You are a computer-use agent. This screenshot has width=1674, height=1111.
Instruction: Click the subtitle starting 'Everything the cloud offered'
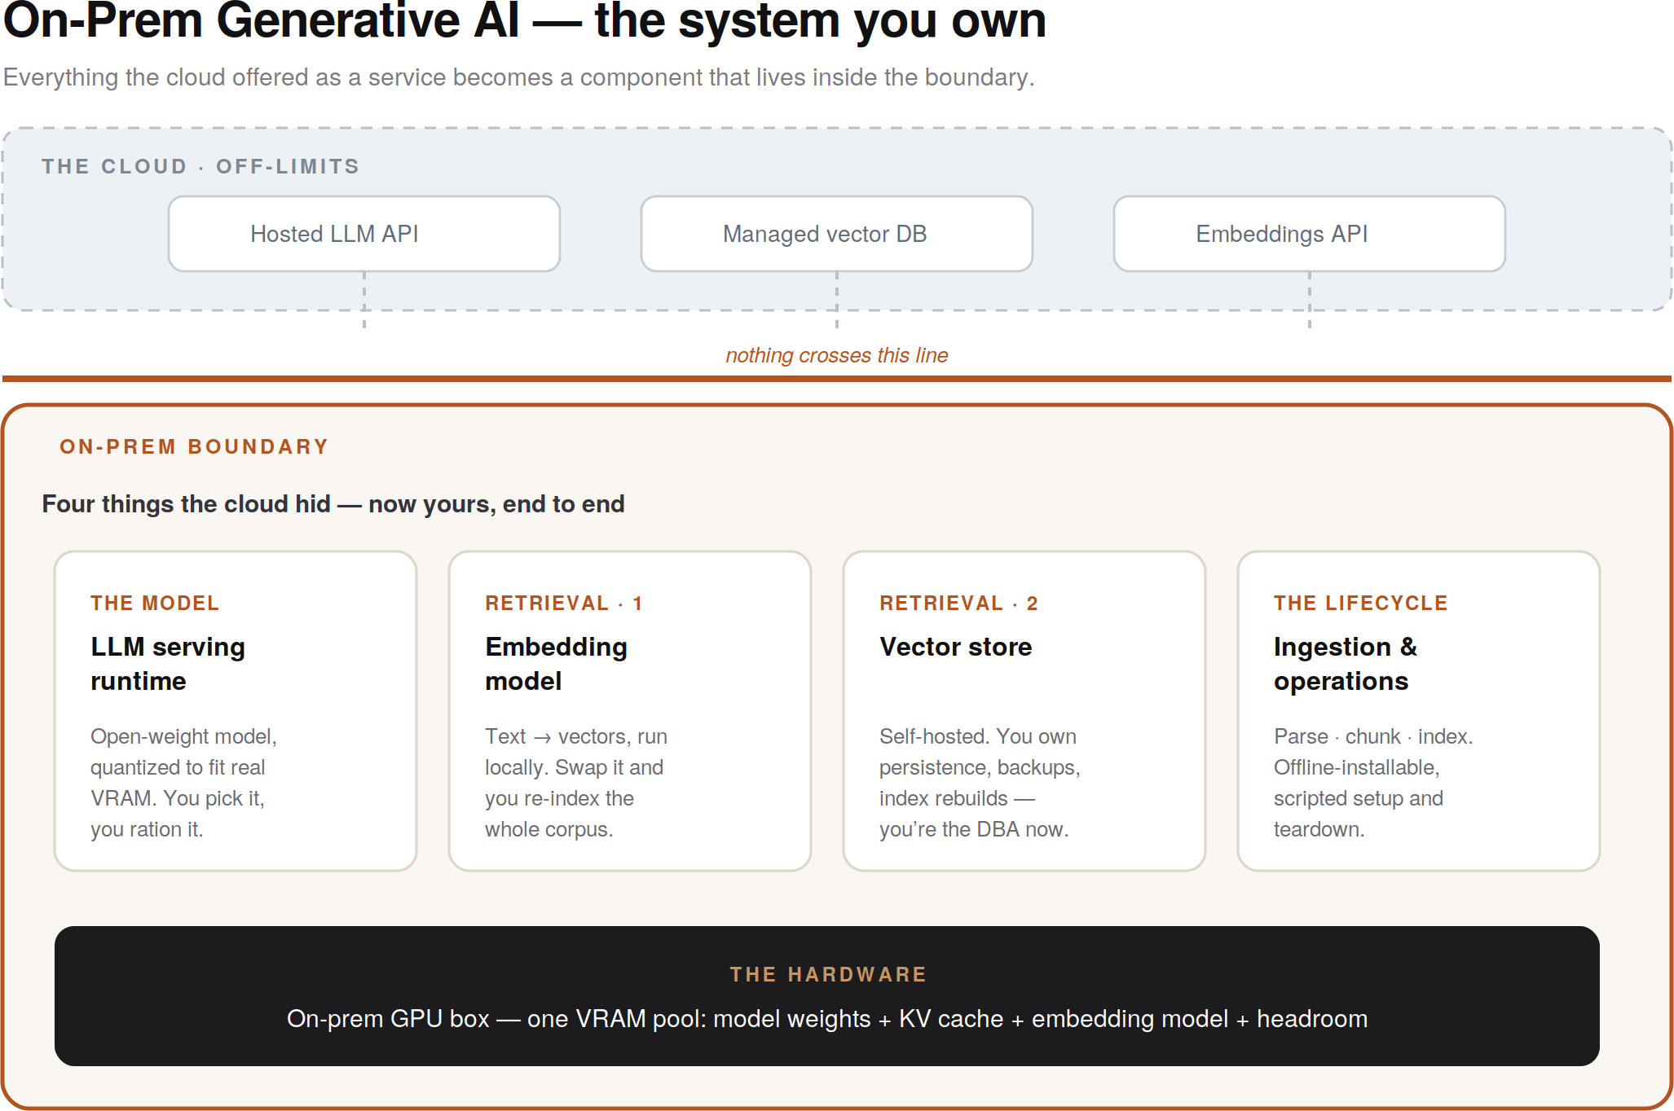point(519,77)
